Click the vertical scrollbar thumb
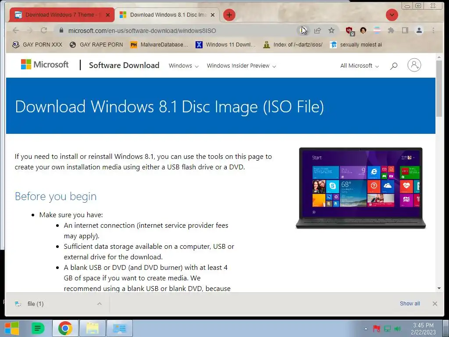The height and width of the screenshot is (337, 449). [439, 89]
